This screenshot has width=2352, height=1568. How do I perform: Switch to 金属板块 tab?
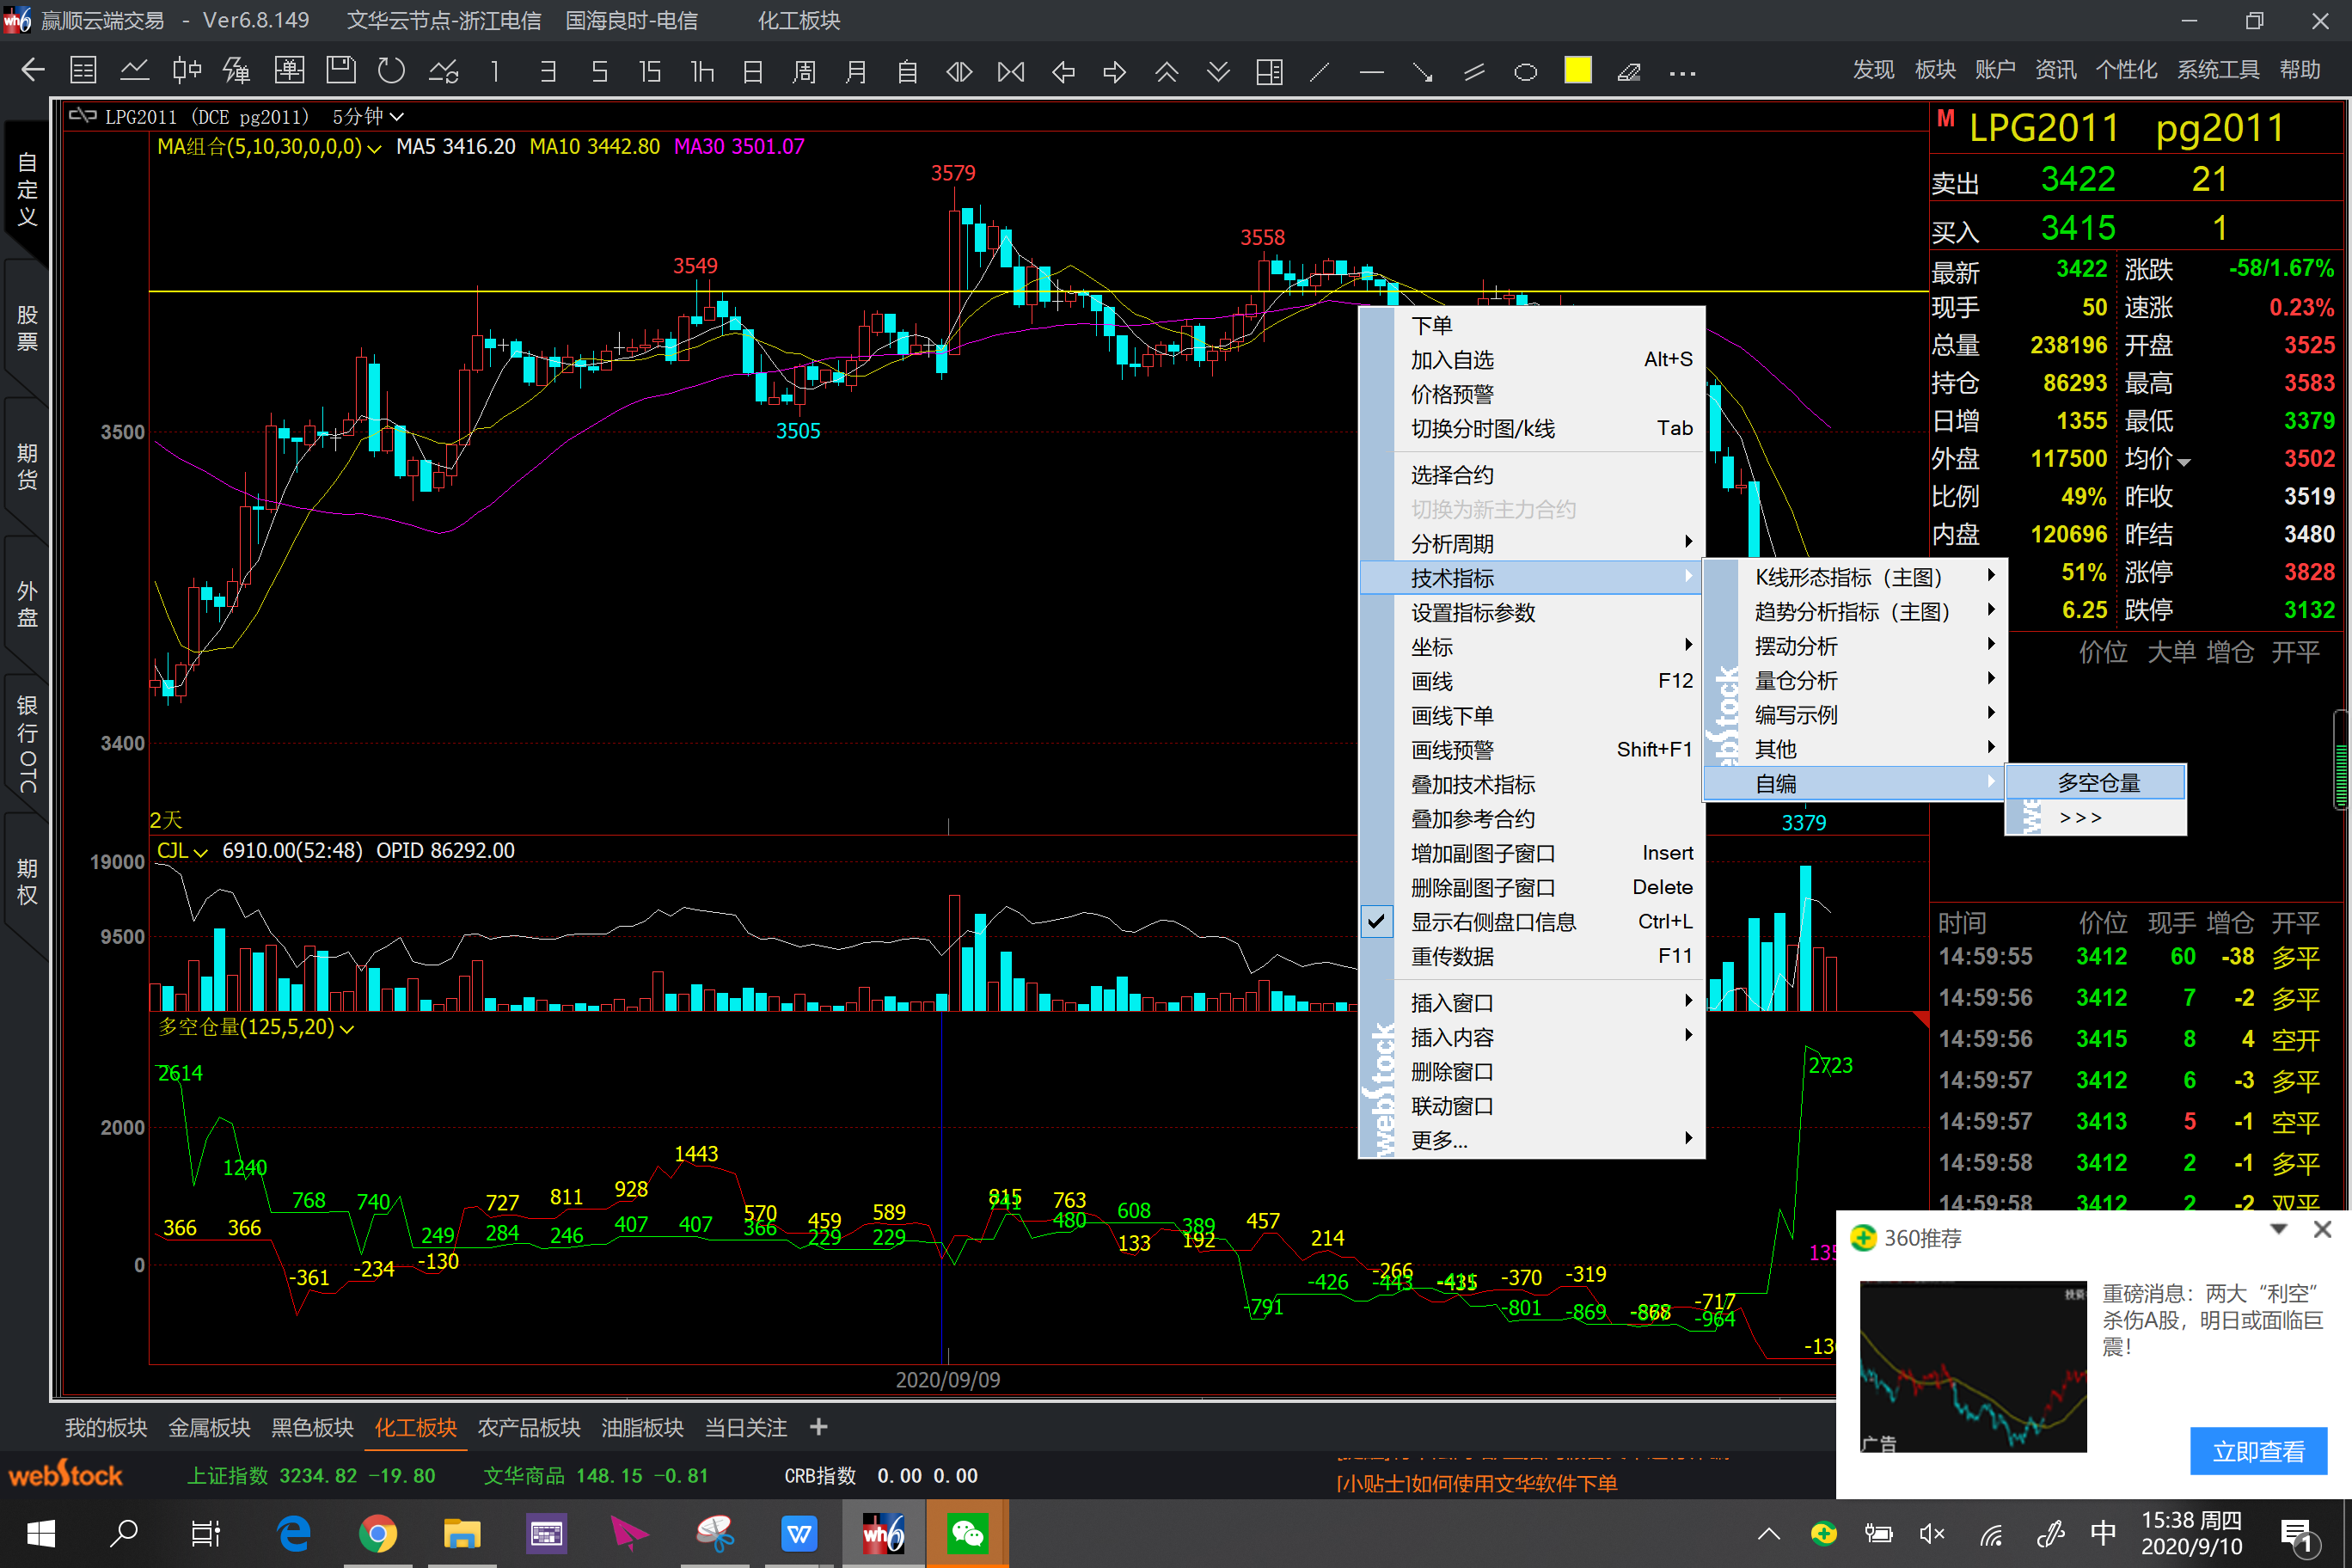[209, 1428]
